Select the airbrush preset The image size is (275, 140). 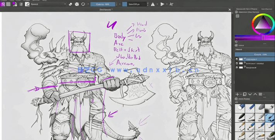click(x=270, y=108)
